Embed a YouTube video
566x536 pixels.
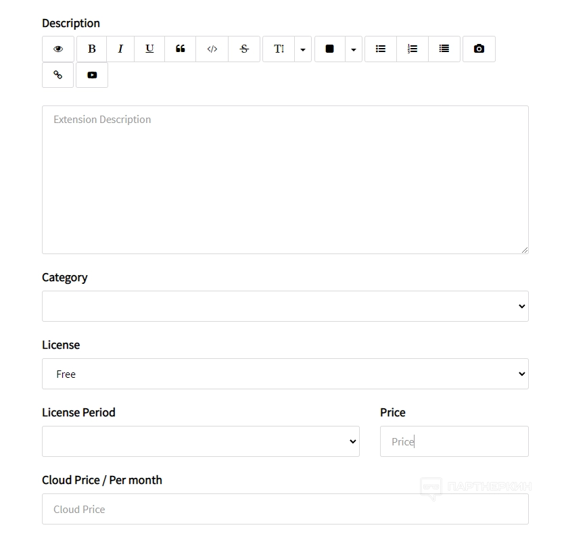pos(92,75)
